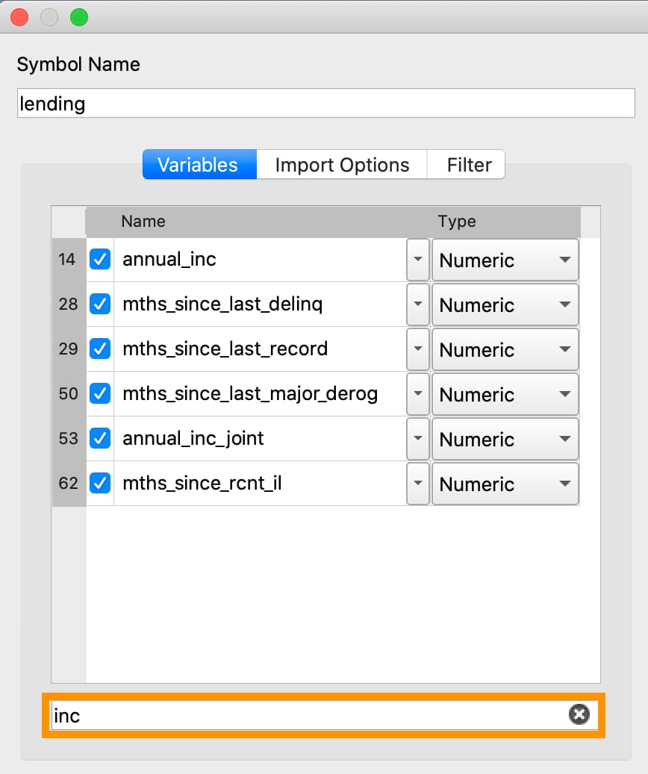Toggle the annual_inc_joint checkbox
The height and width of the screenshot is (774, 648).
tap(99, 439)
